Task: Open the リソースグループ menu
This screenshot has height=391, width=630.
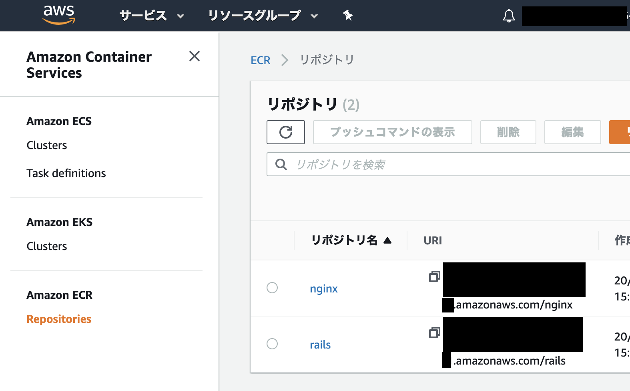Action: 263,16
